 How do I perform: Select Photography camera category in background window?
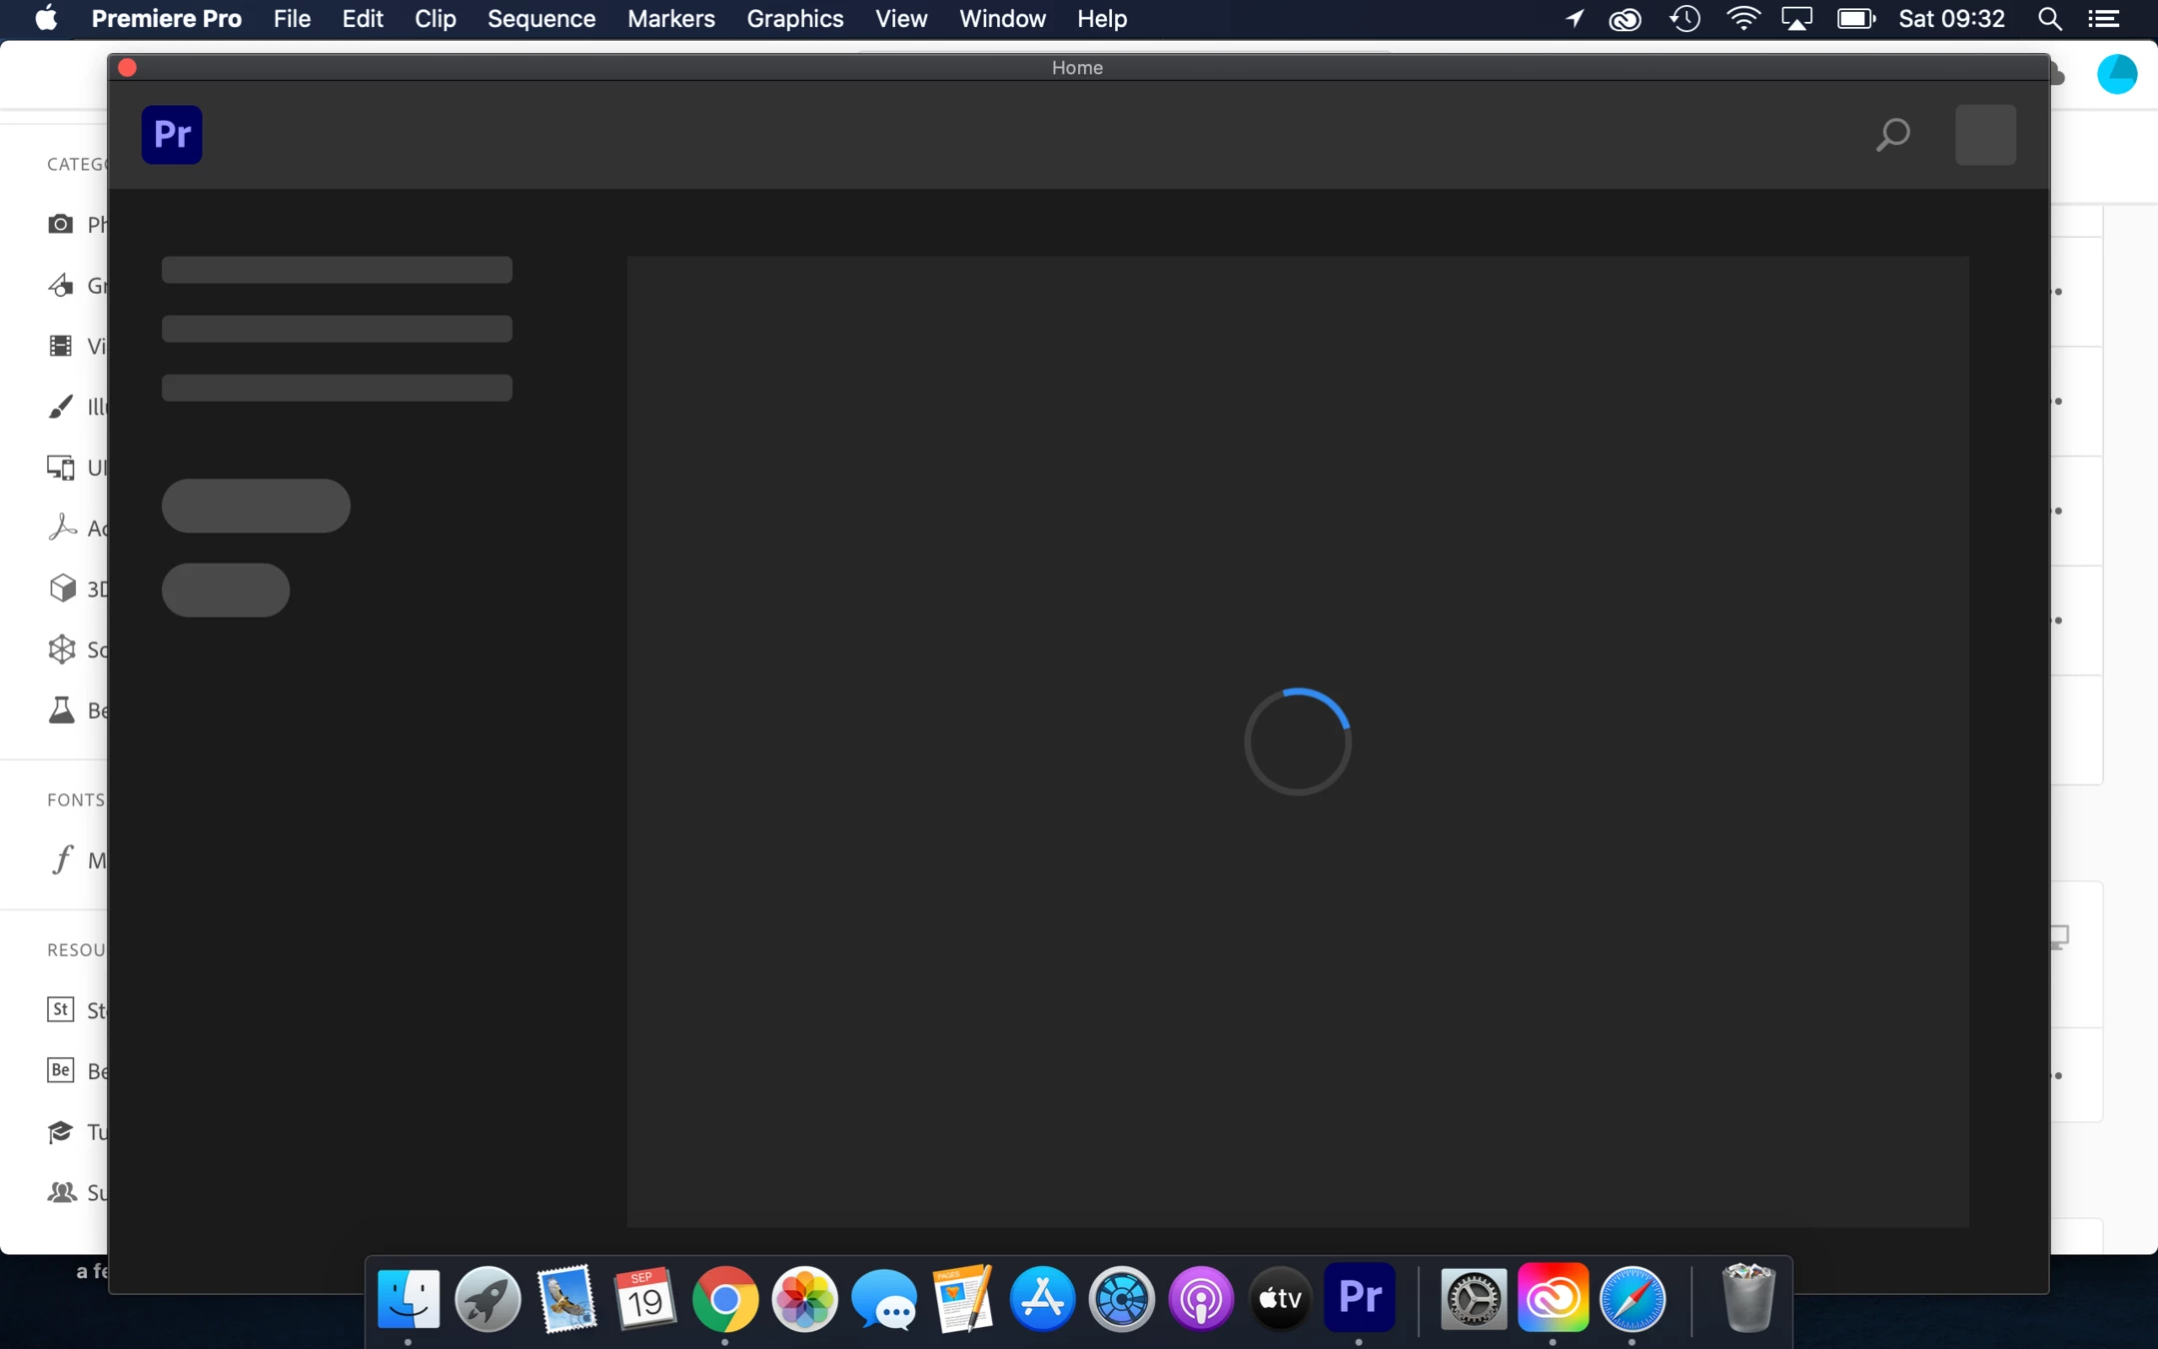point(60,224)
